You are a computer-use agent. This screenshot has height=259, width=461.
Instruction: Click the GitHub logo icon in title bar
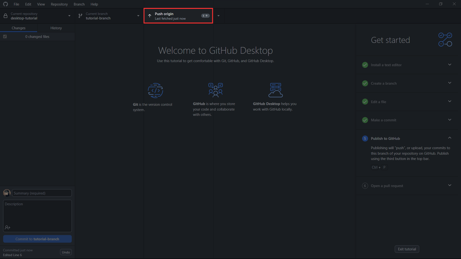point(5,4)
